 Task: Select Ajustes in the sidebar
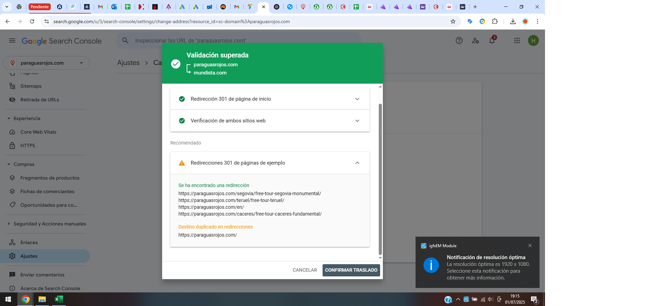click(x=45, y=256)
